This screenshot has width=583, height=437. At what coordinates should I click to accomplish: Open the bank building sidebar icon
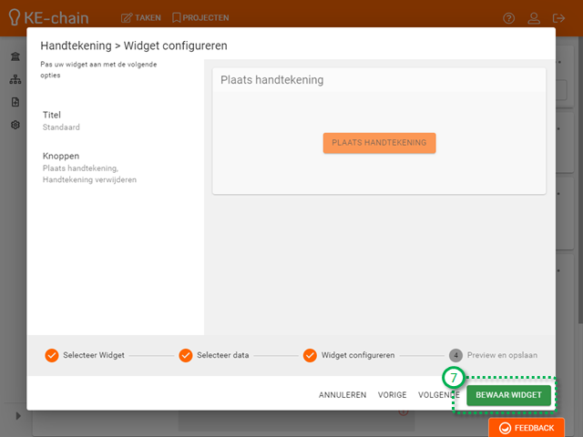click(15, 56)
